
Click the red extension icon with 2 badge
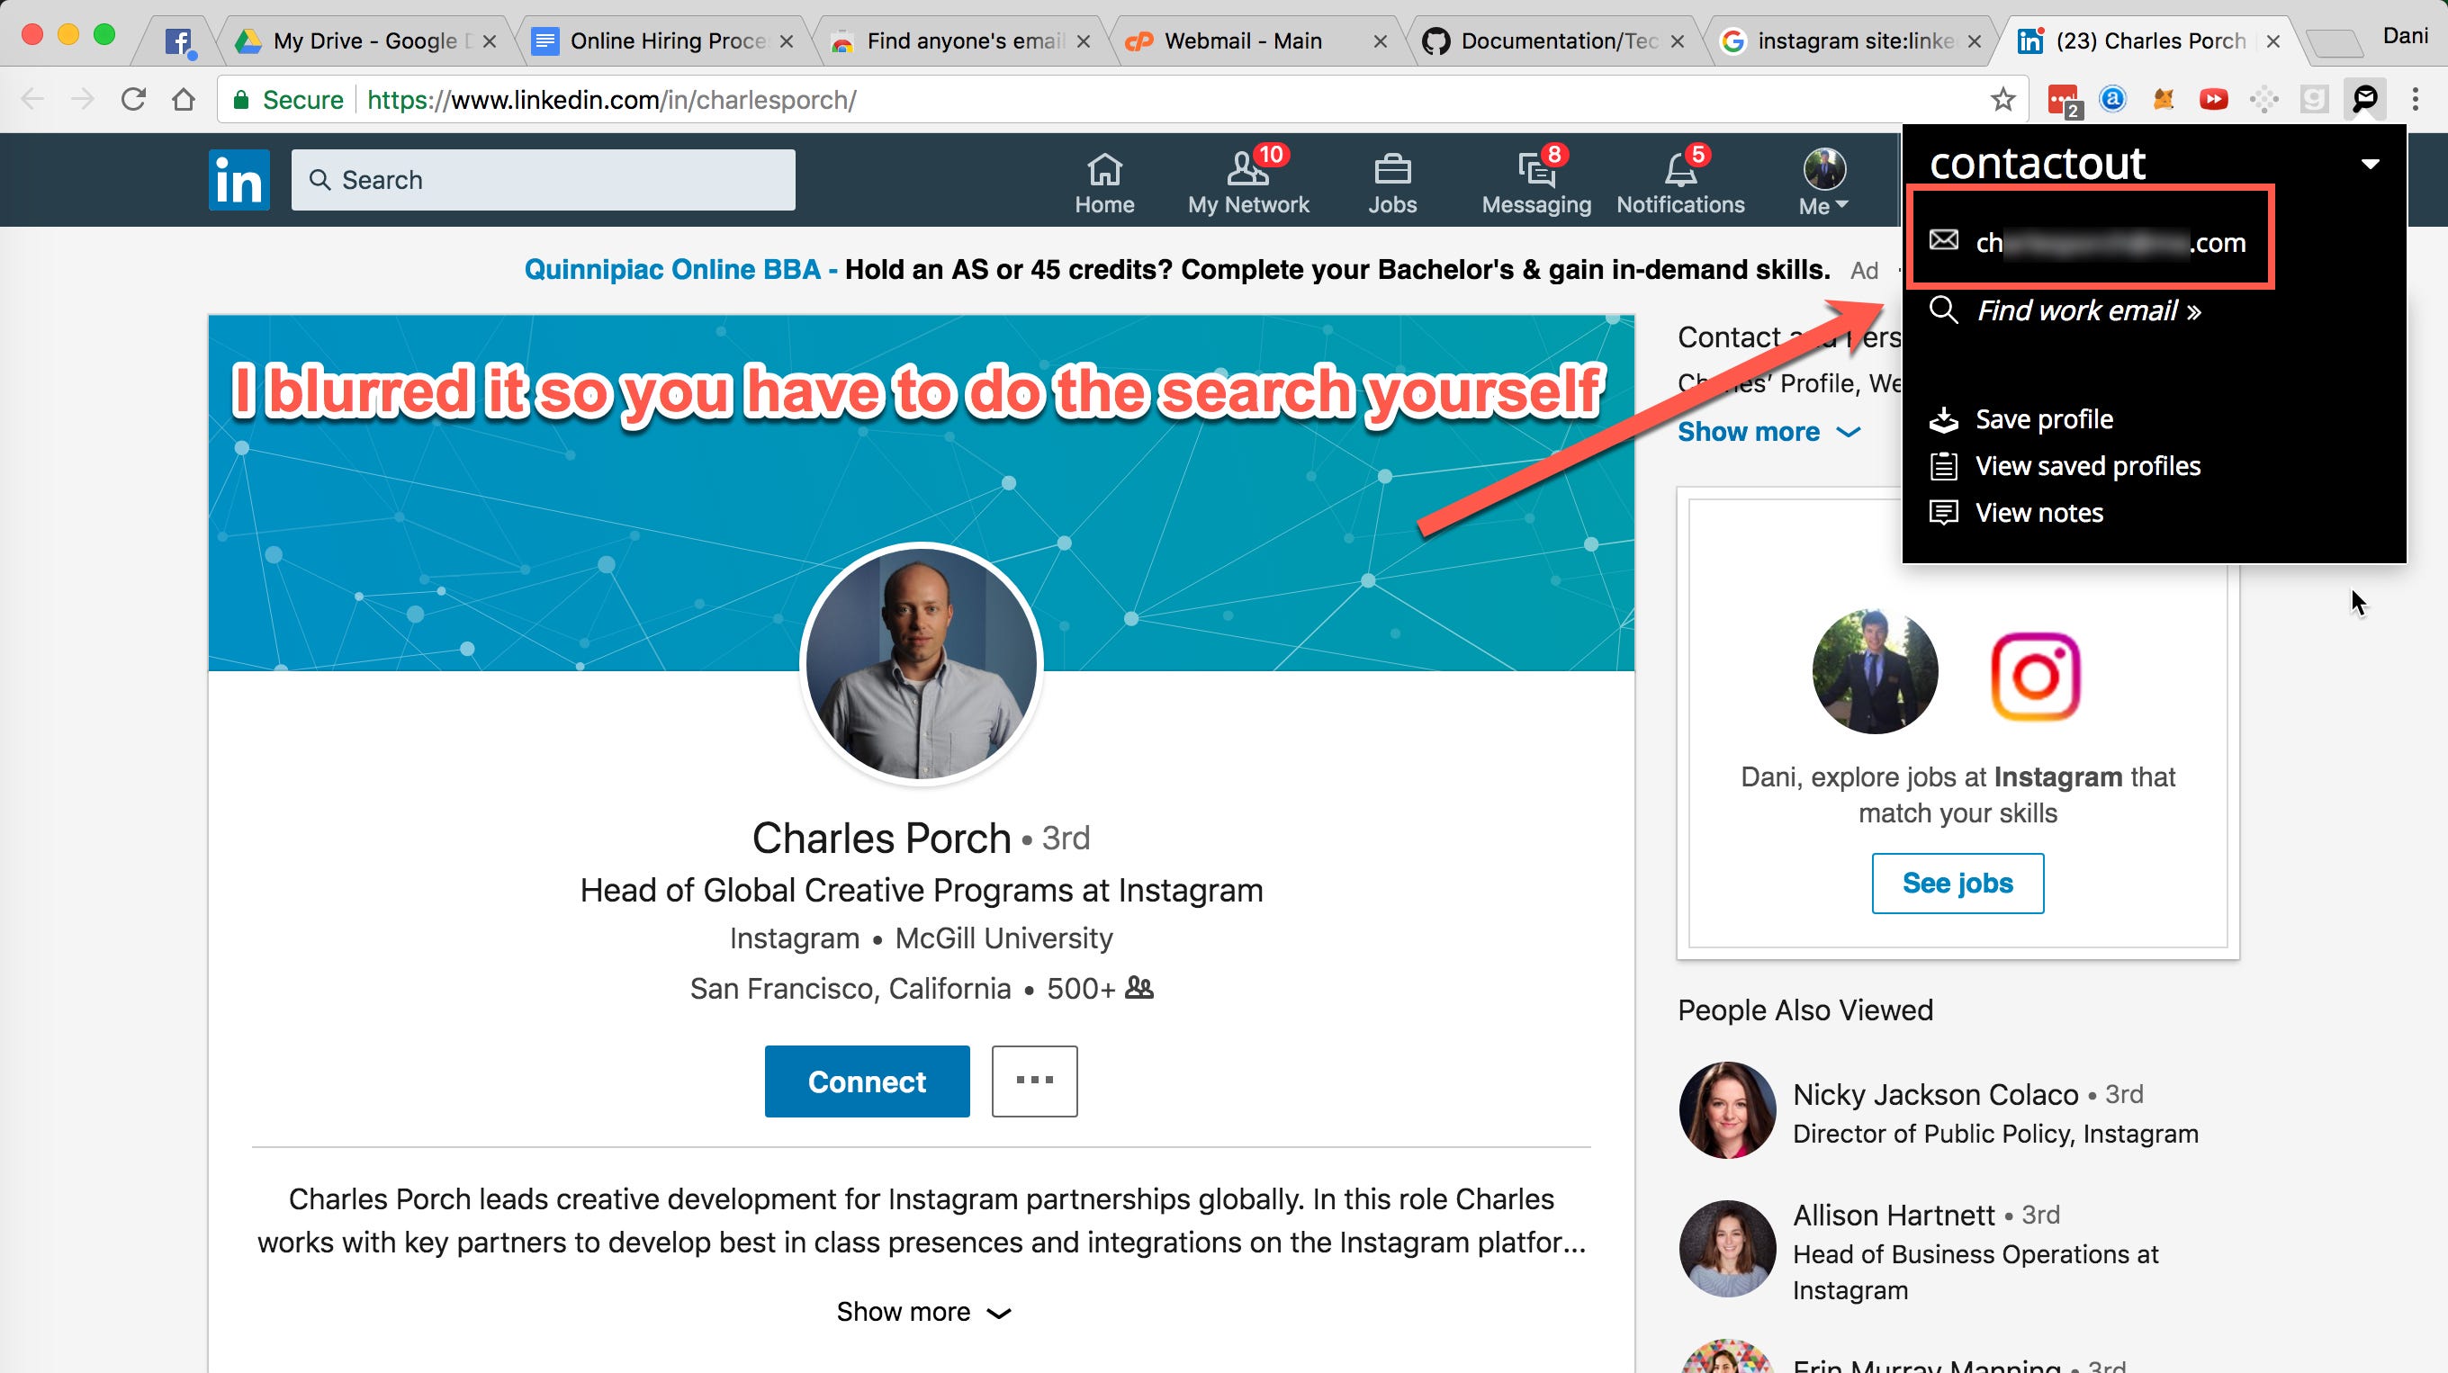pos(2063,100)
